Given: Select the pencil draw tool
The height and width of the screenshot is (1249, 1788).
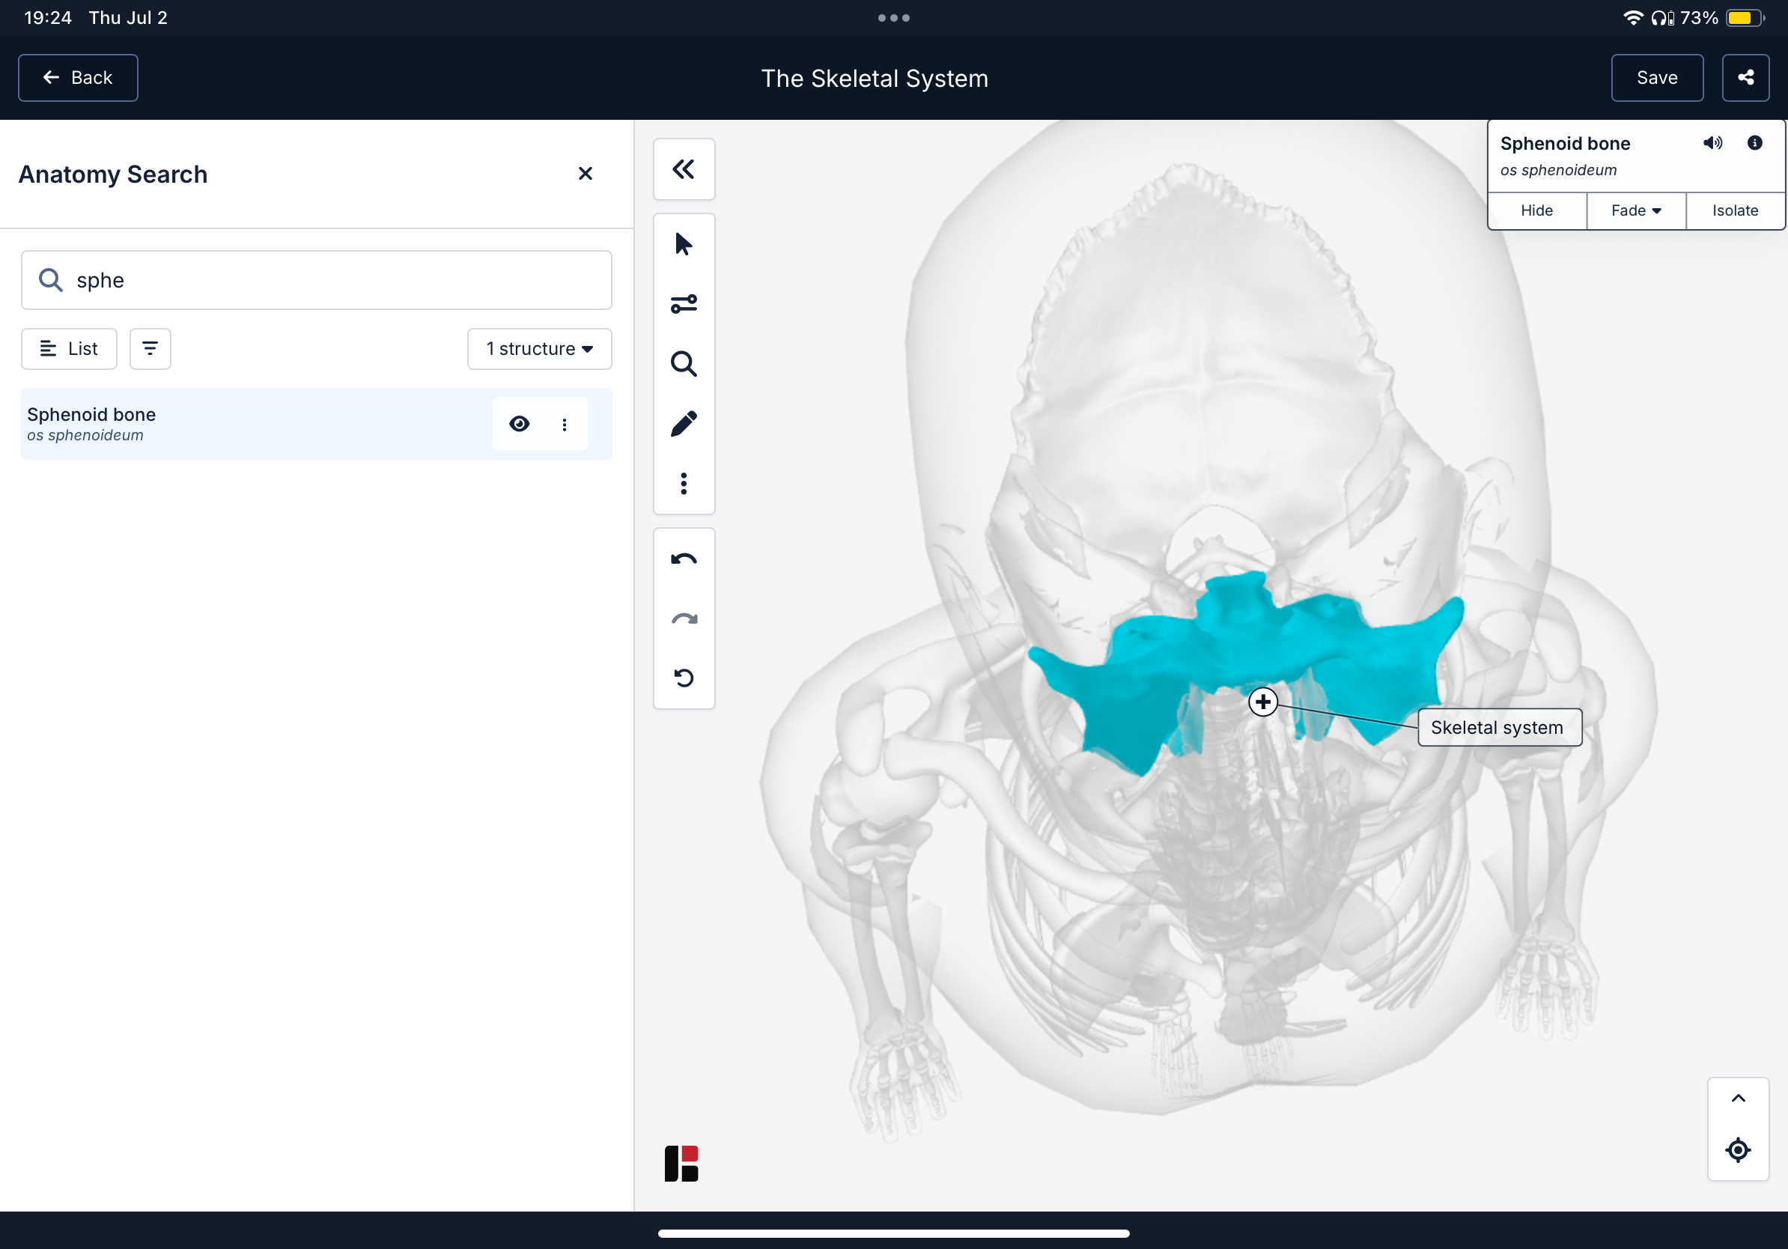Looking at the screenshot, I should pos(683,424).
